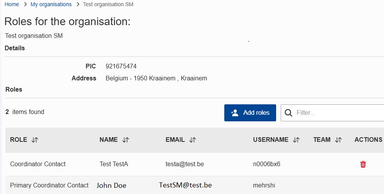The height and width of the screenshot is (194, 384).
Task: Sort table by Username column arrows
Action: (x=296, y=140)
